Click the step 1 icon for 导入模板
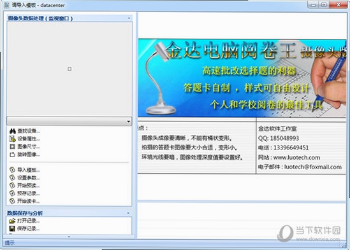The image size is (350, 250). [12, 170]
